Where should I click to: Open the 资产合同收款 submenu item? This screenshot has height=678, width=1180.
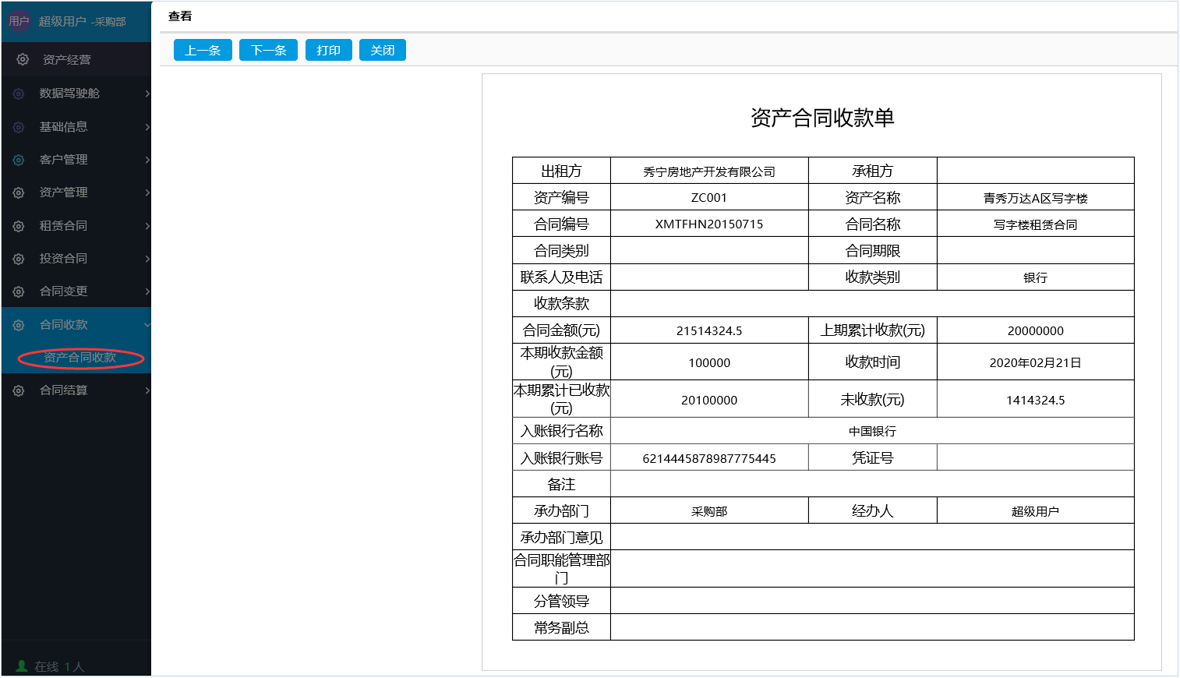coord(80,358)
